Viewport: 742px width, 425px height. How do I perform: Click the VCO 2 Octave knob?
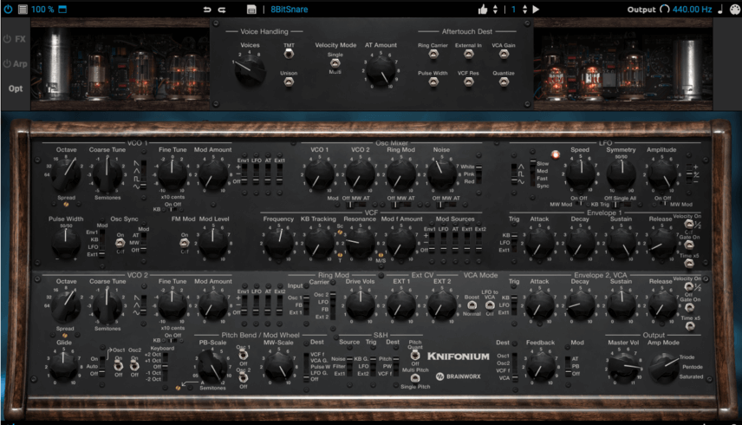[x=66, y=305]
